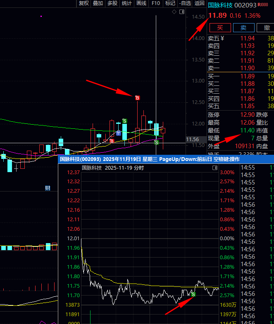Click the green S marker on intraday chart
The image size is (274, 324).
(193, 294)
